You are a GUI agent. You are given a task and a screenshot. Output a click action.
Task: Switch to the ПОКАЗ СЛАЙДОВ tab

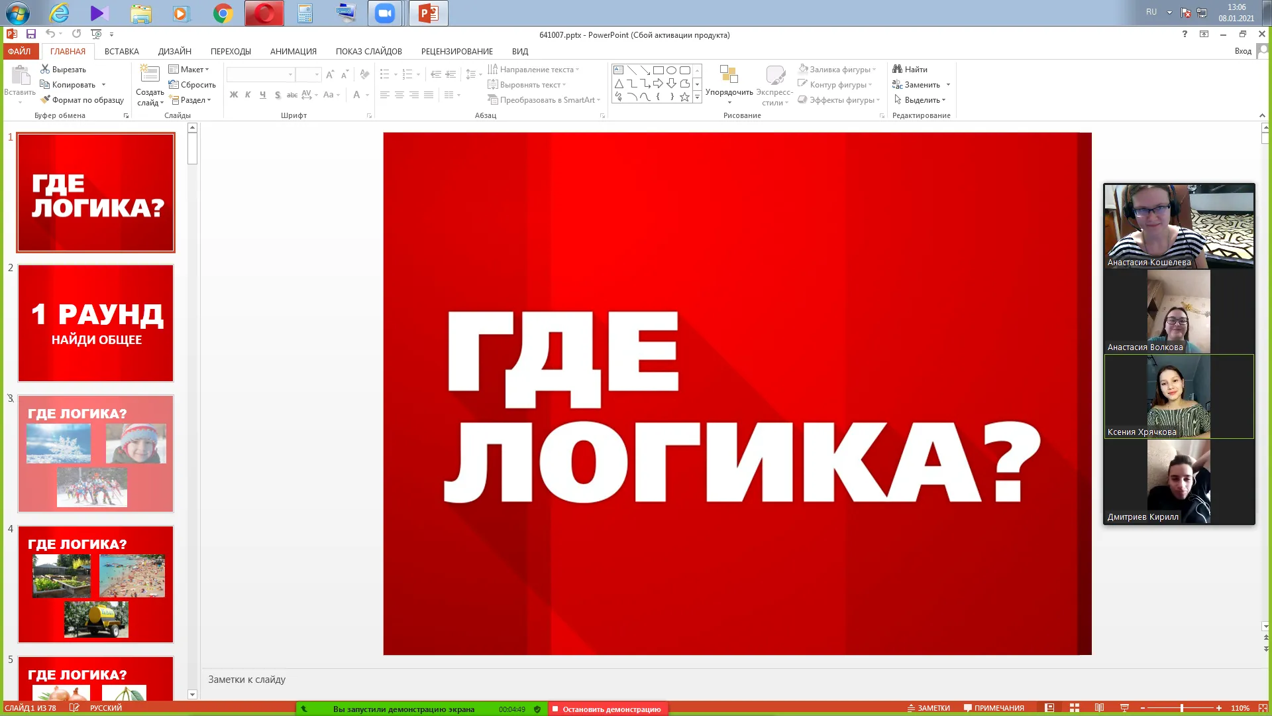click(369, 51)
